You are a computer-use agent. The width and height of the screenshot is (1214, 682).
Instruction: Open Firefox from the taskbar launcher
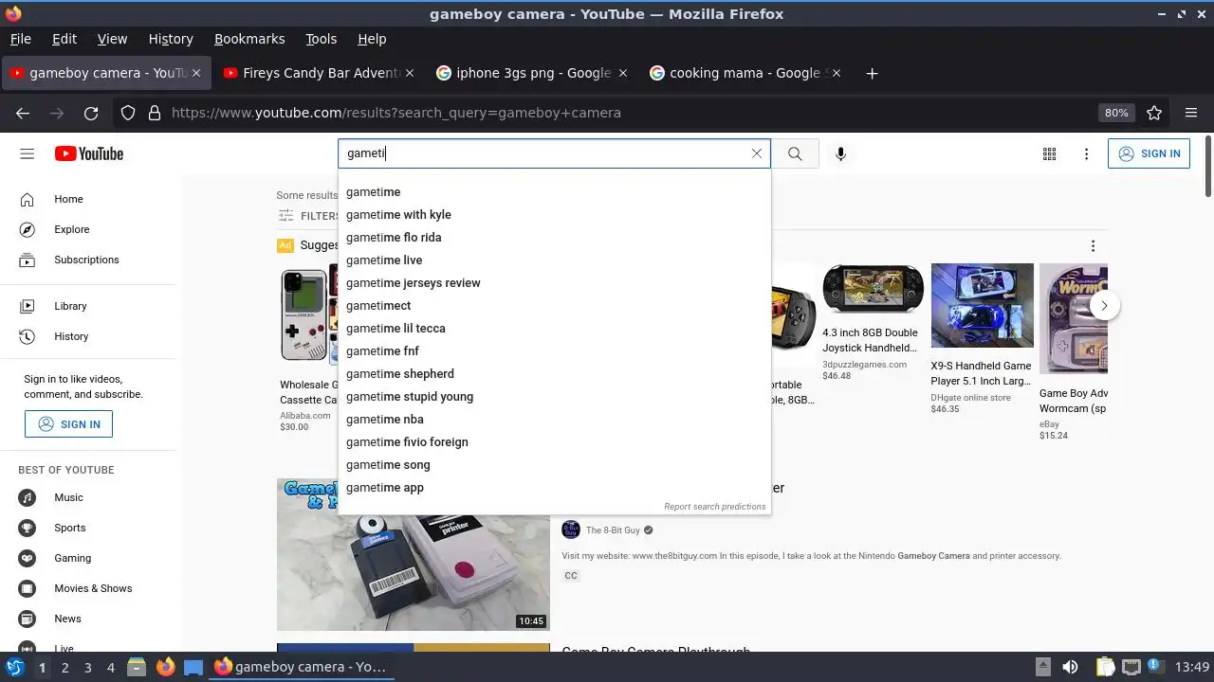tap(166, 667)
